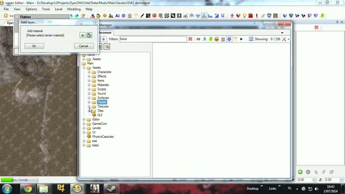Open the Options menu
Image resolution: width=345 pixels, height=194 pixels.
pos(31,9)
